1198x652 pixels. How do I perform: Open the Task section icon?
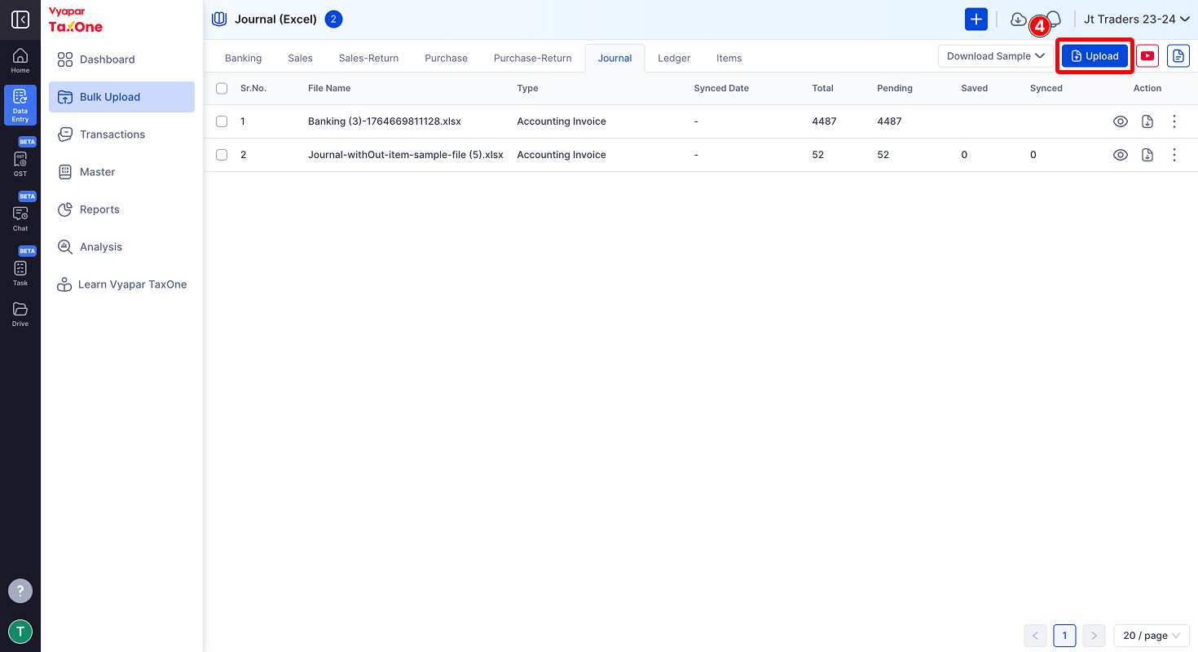point(20,272)
